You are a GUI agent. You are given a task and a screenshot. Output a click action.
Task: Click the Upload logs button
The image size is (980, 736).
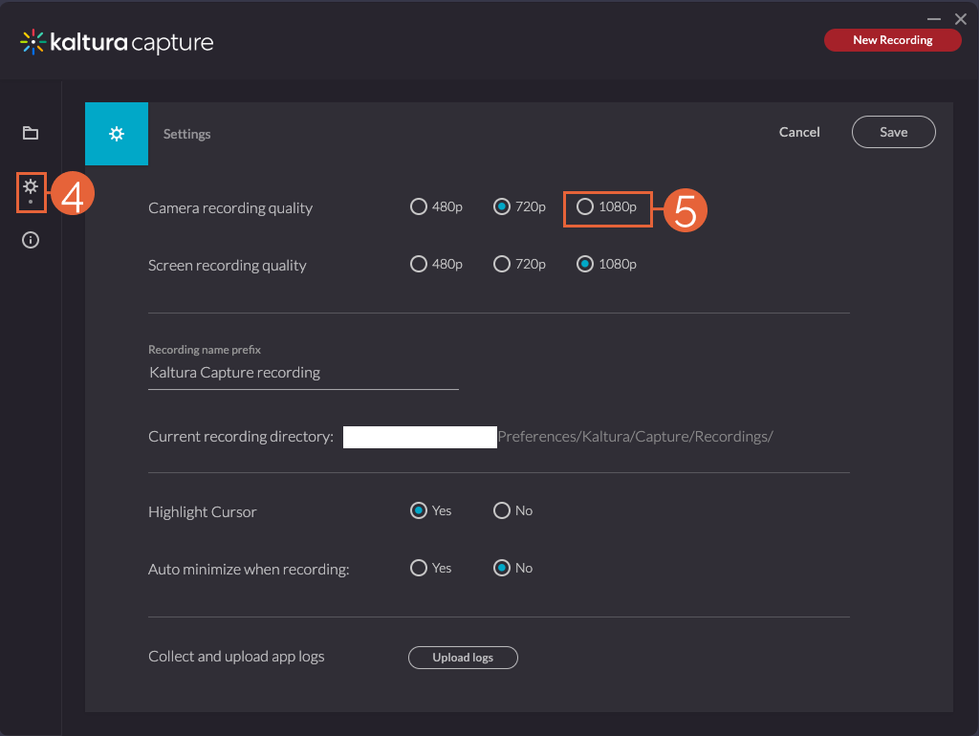coord(463,658)
